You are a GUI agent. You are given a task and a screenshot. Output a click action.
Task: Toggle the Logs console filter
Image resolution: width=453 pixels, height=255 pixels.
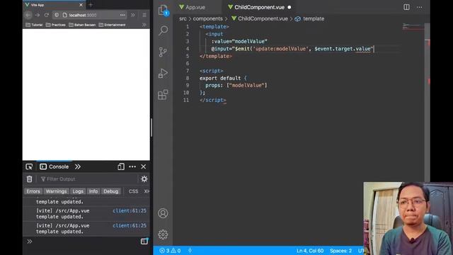pyautogui.click(x=78, y=191)
